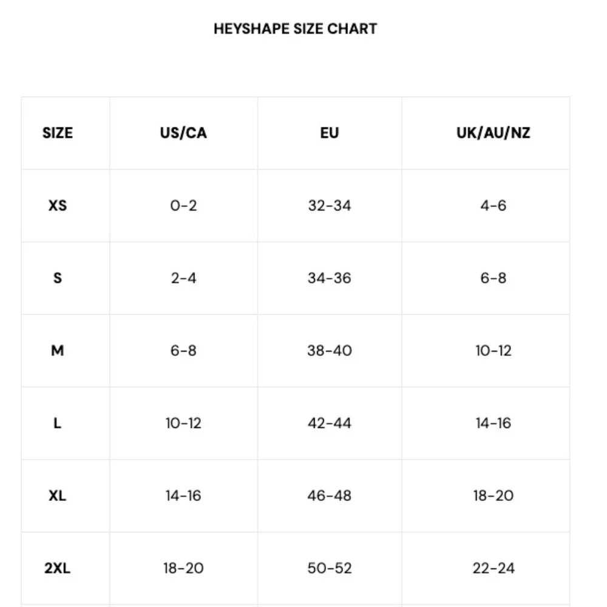
Task: Select the EU value 46-48 cell
Action: pos(329,495)
